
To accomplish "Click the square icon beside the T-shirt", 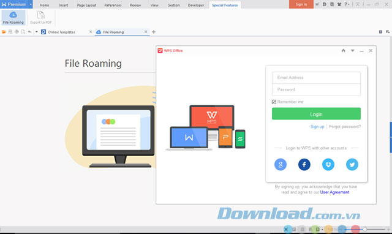I will tap(332, 4).
